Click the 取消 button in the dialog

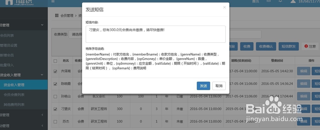pos(219,86)
